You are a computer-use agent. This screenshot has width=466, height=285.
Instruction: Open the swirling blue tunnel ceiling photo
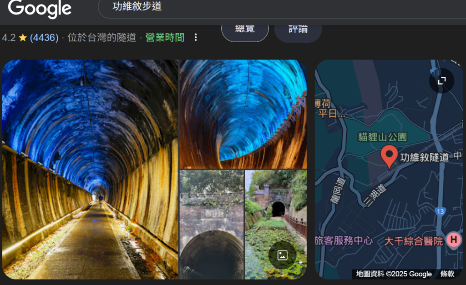pyautogui.click(x=243, y=114)
